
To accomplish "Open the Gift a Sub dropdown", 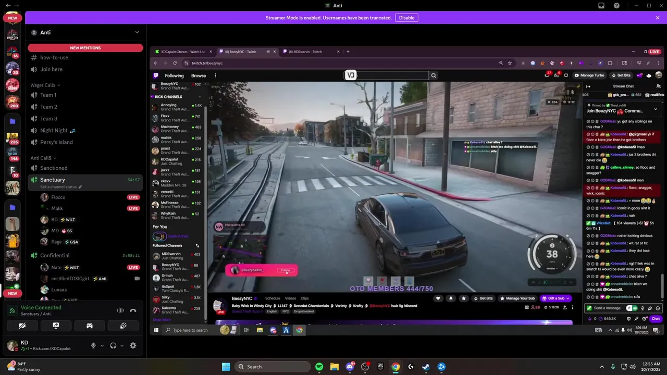I will click(556, 298).
